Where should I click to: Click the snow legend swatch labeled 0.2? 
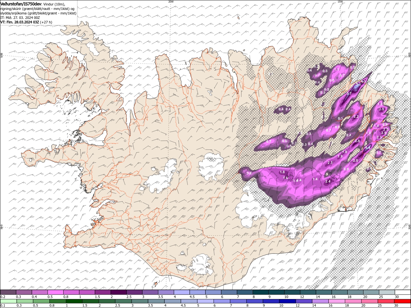(8, 292)
